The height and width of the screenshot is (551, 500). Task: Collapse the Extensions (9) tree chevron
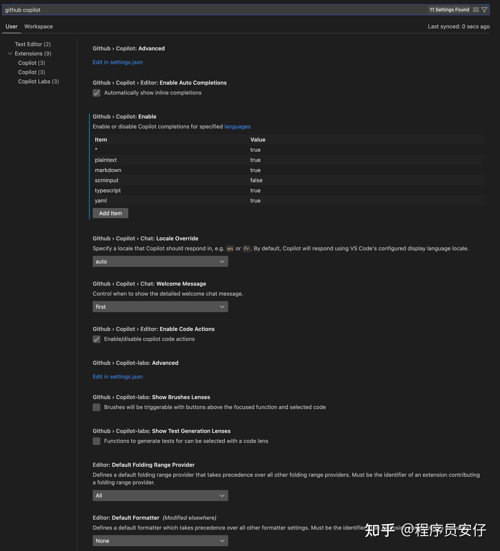click(x=10, y=53)
